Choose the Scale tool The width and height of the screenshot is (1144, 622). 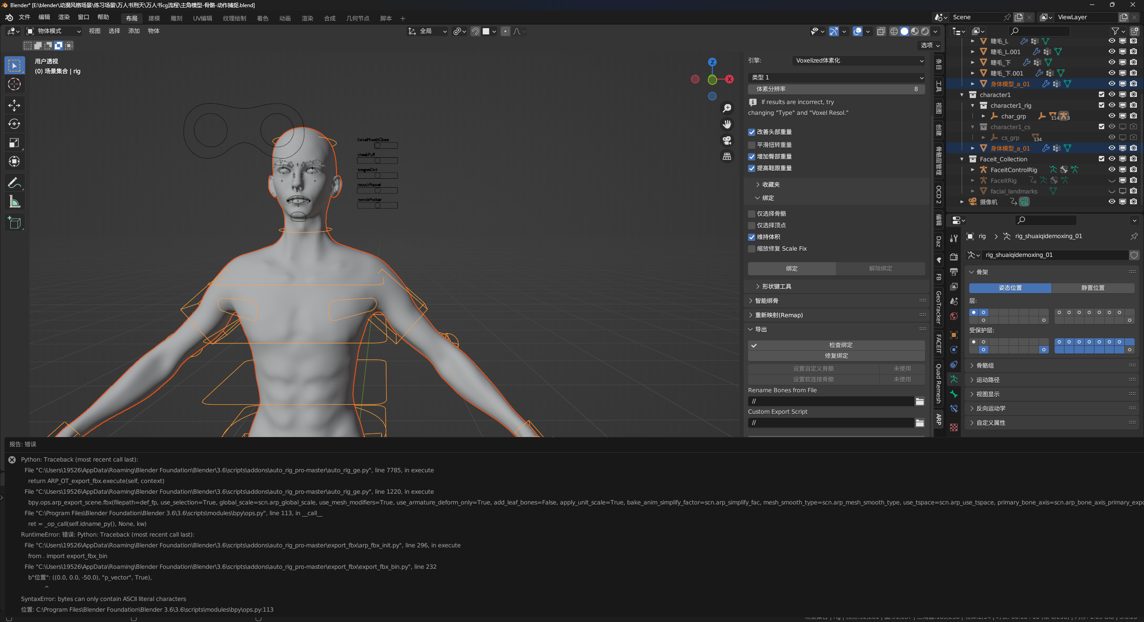click(14, 143)
